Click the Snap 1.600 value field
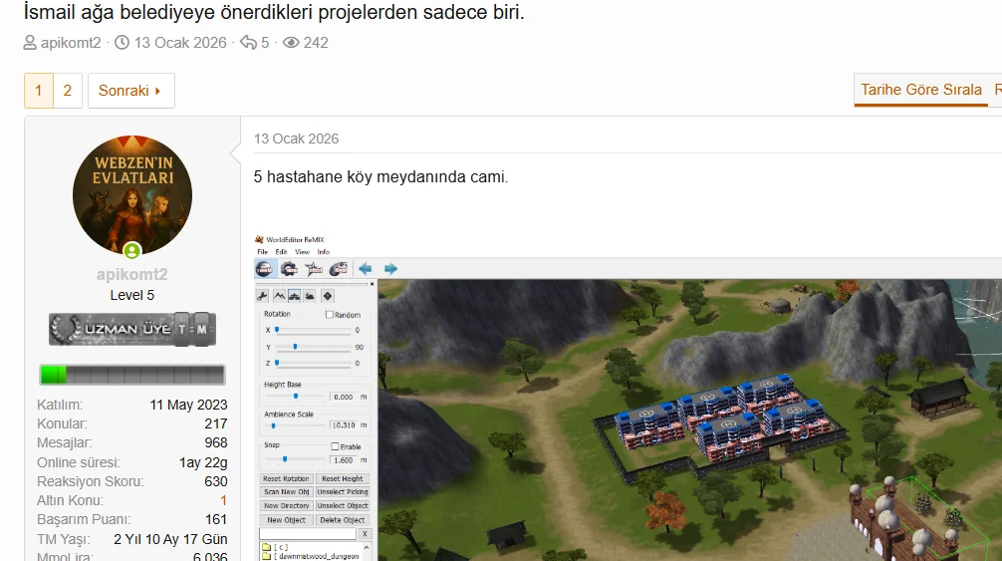Image resolution: width=1002 pixels, height=561 pixels. (344, 460)
